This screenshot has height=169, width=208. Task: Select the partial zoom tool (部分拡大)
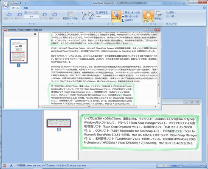(159, 16)
